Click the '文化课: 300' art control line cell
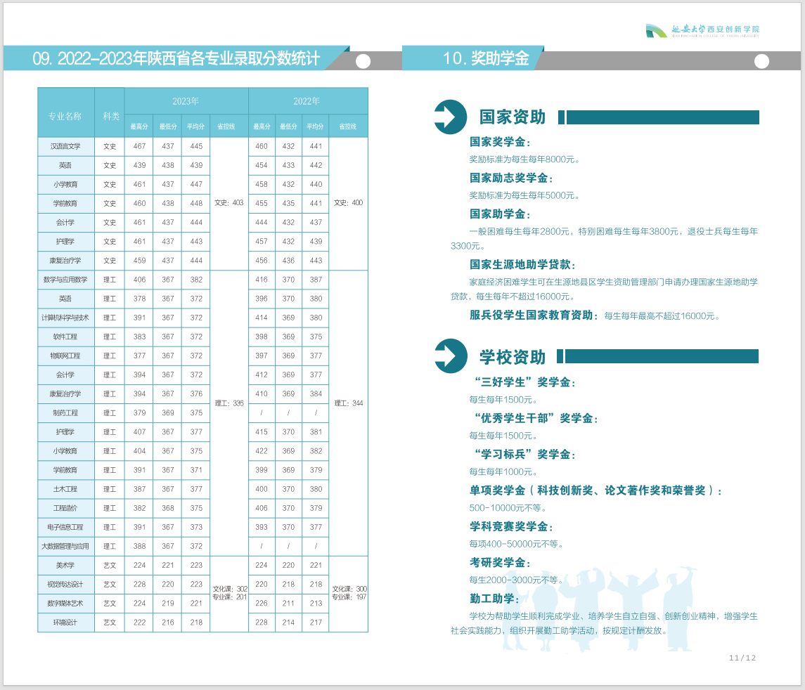Screen dimensions: 805x690 (x=349, y=593)
